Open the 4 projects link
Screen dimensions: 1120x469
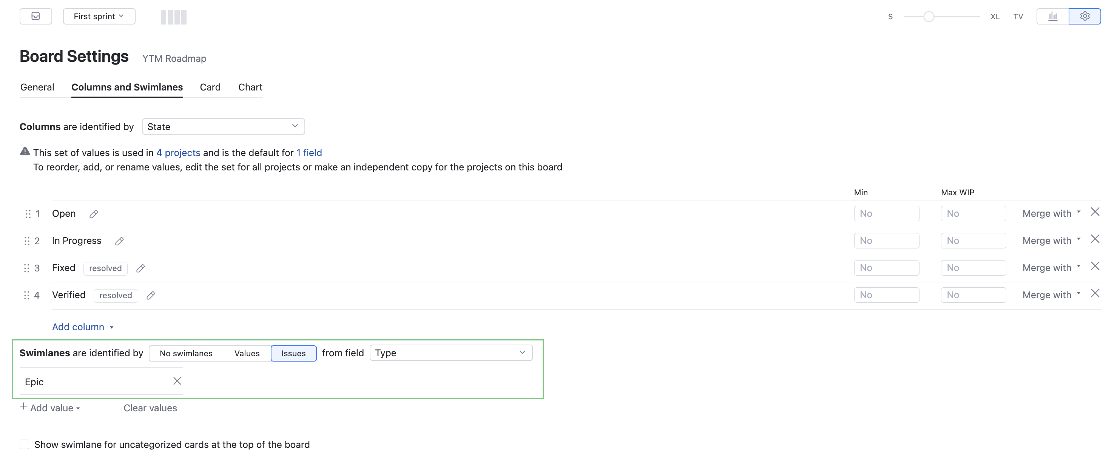pyautogui.click(x=178, y=153)
